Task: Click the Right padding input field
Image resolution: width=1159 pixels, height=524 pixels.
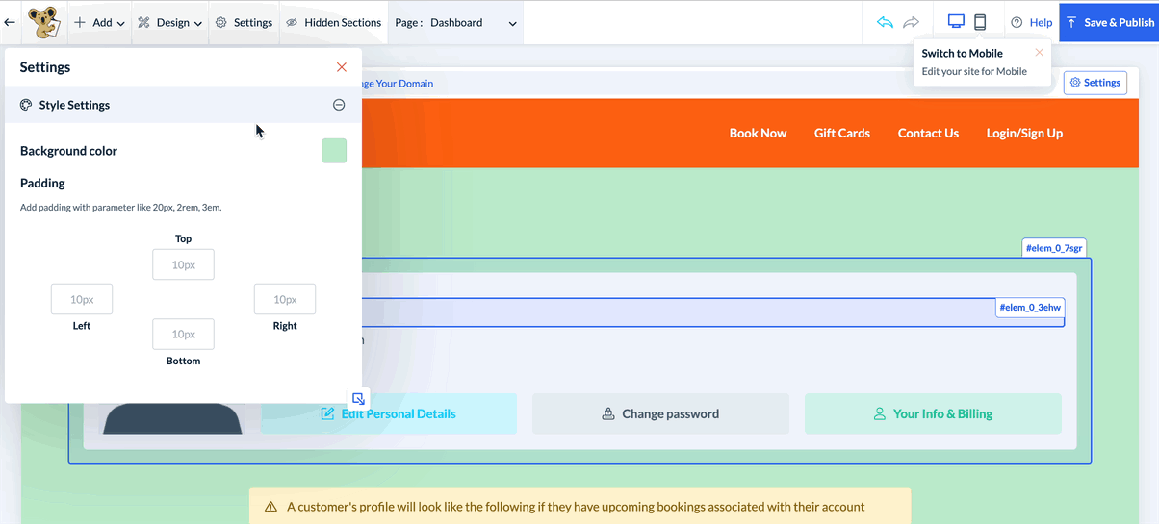Action: (285, 299)
